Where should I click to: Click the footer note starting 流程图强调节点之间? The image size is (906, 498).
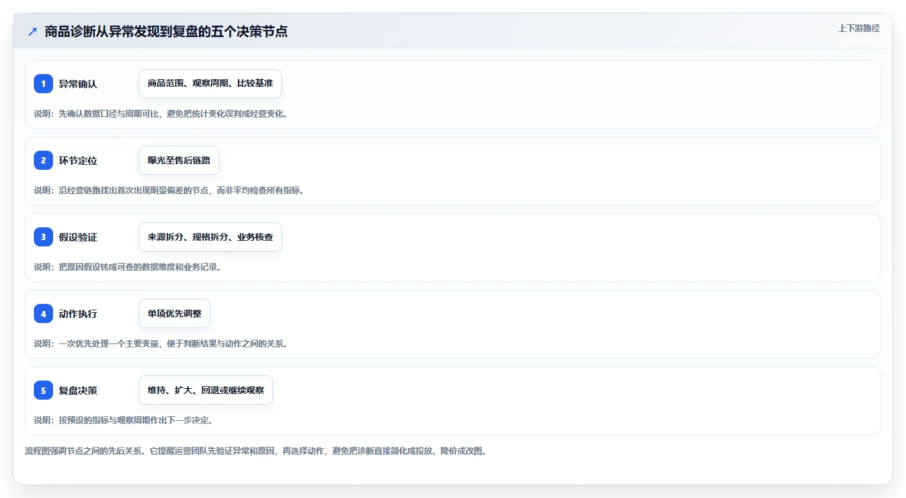click(256, 451)
